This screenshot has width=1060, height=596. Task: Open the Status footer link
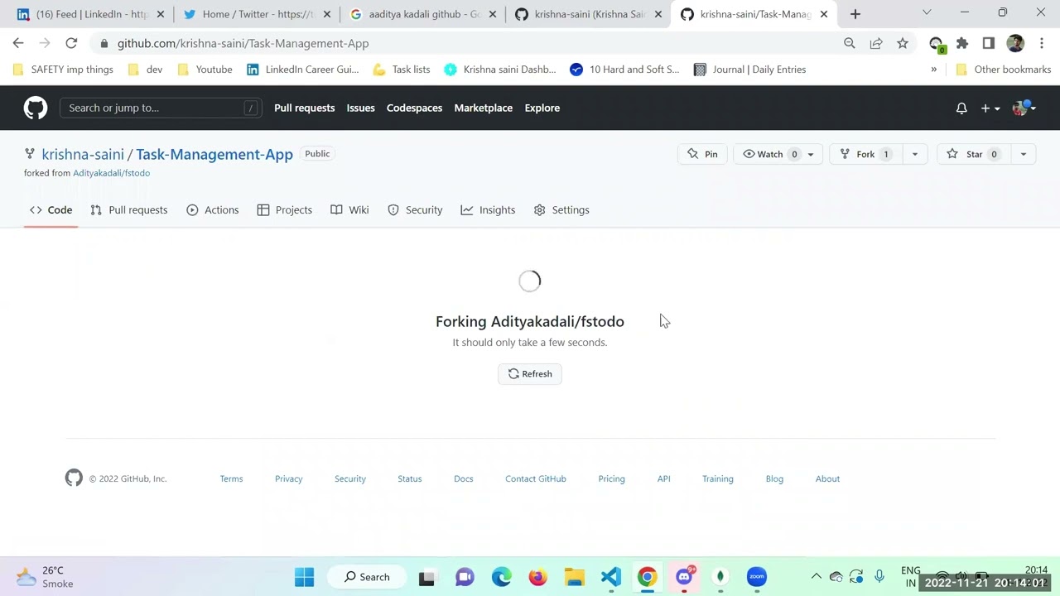point(409,479)
